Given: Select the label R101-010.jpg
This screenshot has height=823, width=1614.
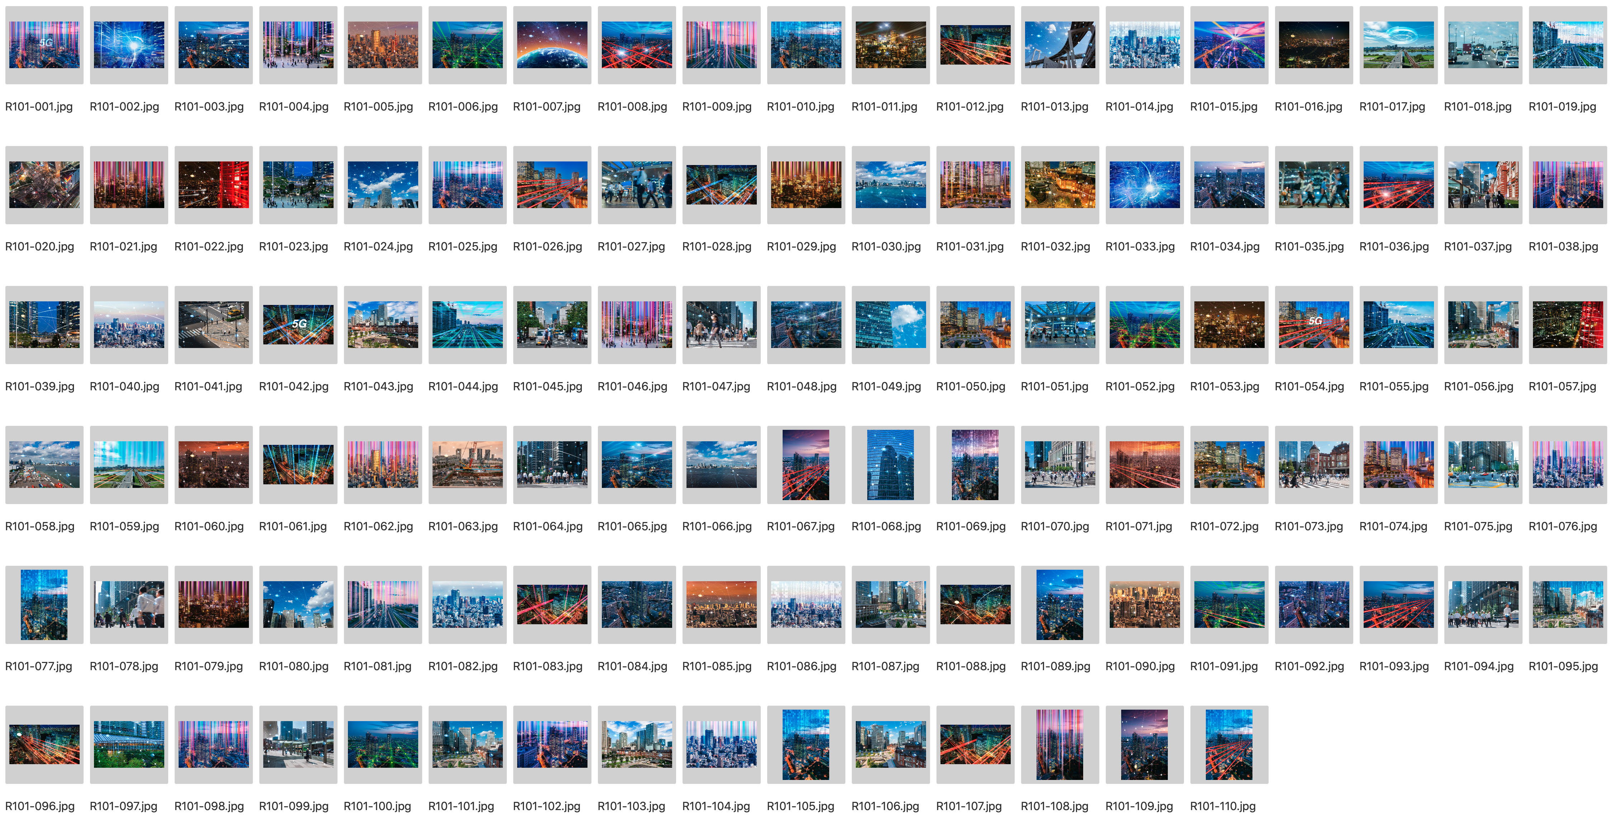Looking at the screenshot, I should 800,107.
